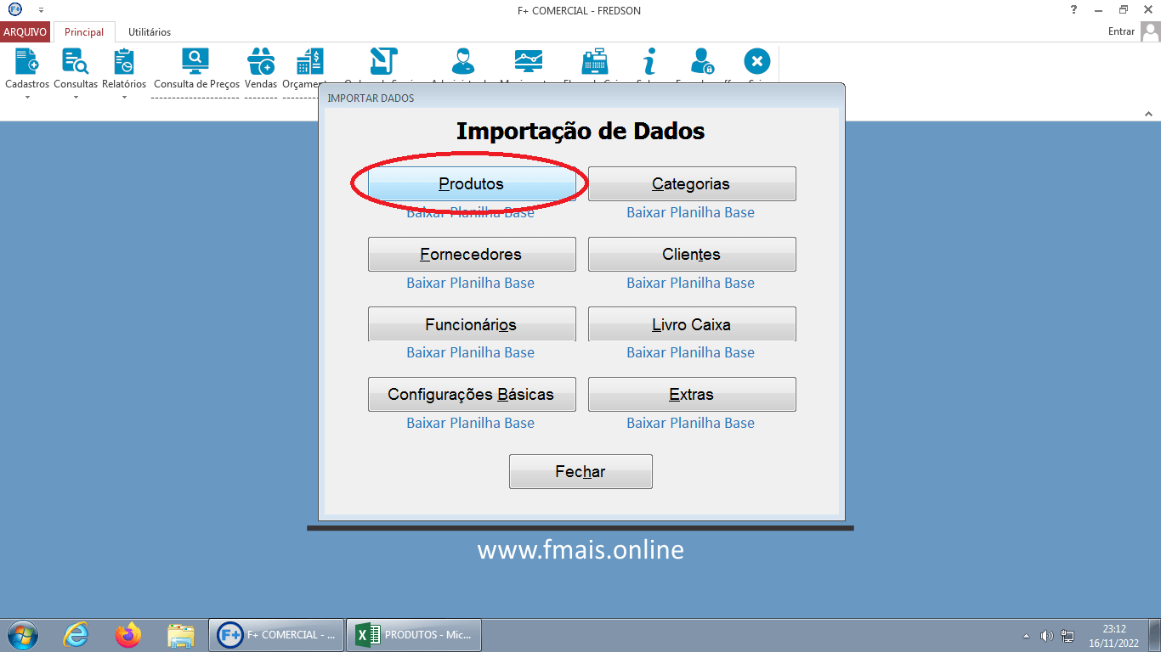Click the Livro Caixa import button
The image size is (1161, 652).
[692, 324]
